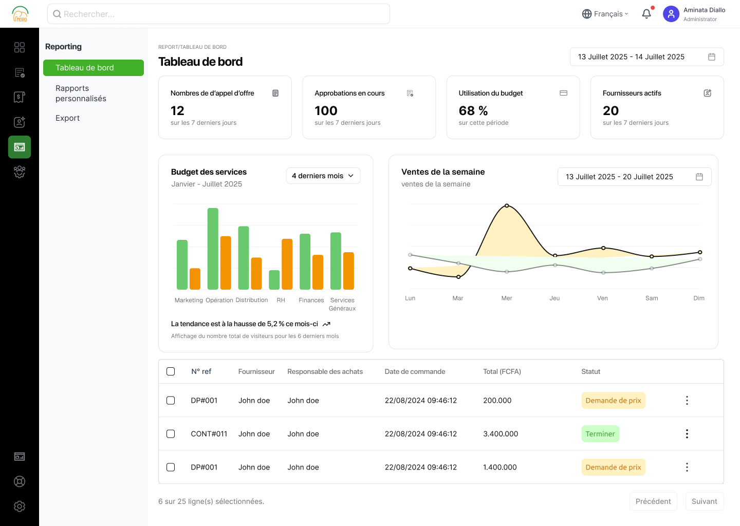Click the dashboard grid icon in sidebar
The width and height of the screenshot is (740, 526).
point(20,47)
